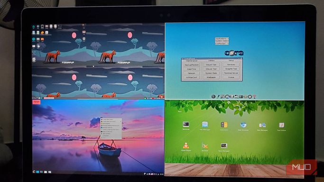Open the Services button in ControlPanel
The image size is (324, 182).
pyautogui.click(x=231, y=64)
